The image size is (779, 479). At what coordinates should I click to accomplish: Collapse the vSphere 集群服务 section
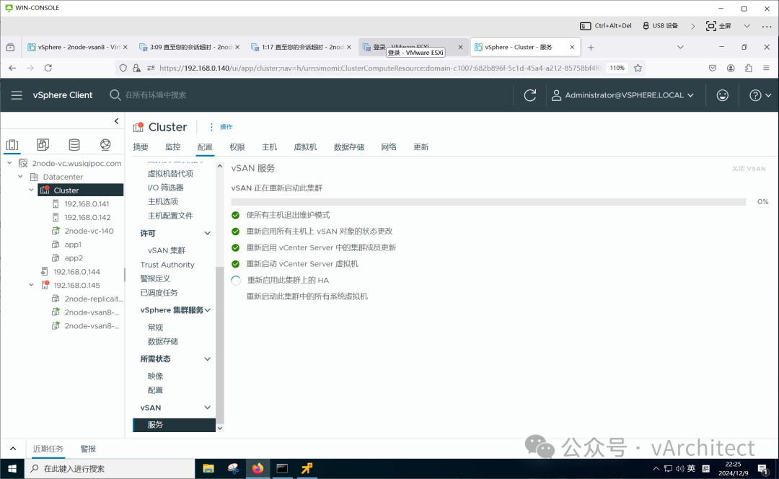(207, 310)
